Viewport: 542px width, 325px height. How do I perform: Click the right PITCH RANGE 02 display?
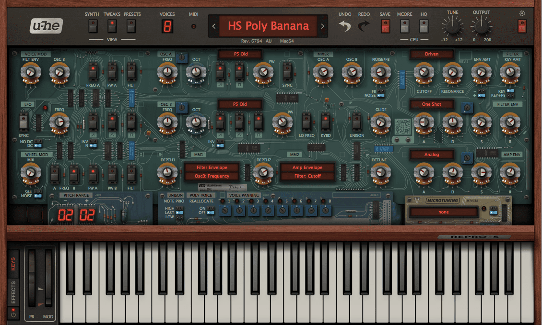[x=87, y=215]
